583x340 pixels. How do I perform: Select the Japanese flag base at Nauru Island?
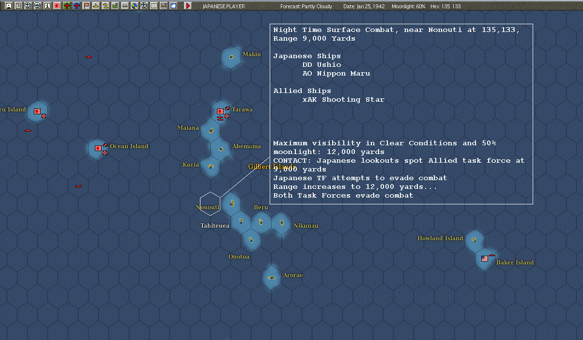[x=37, y=111]
